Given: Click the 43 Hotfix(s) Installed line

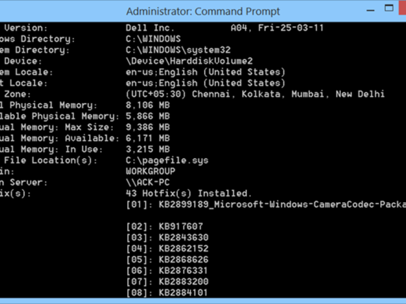Looking at the screenshot, I should point(189,194).
